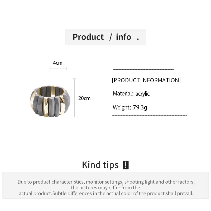
Task: Click the gray and gold bracelet image
Action: [x=50, y=101]
